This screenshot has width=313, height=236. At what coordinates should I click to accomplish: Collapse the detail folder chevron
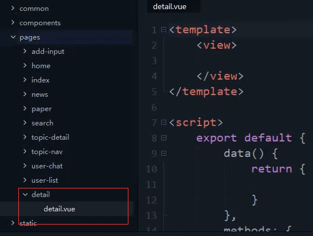(25, 194)
